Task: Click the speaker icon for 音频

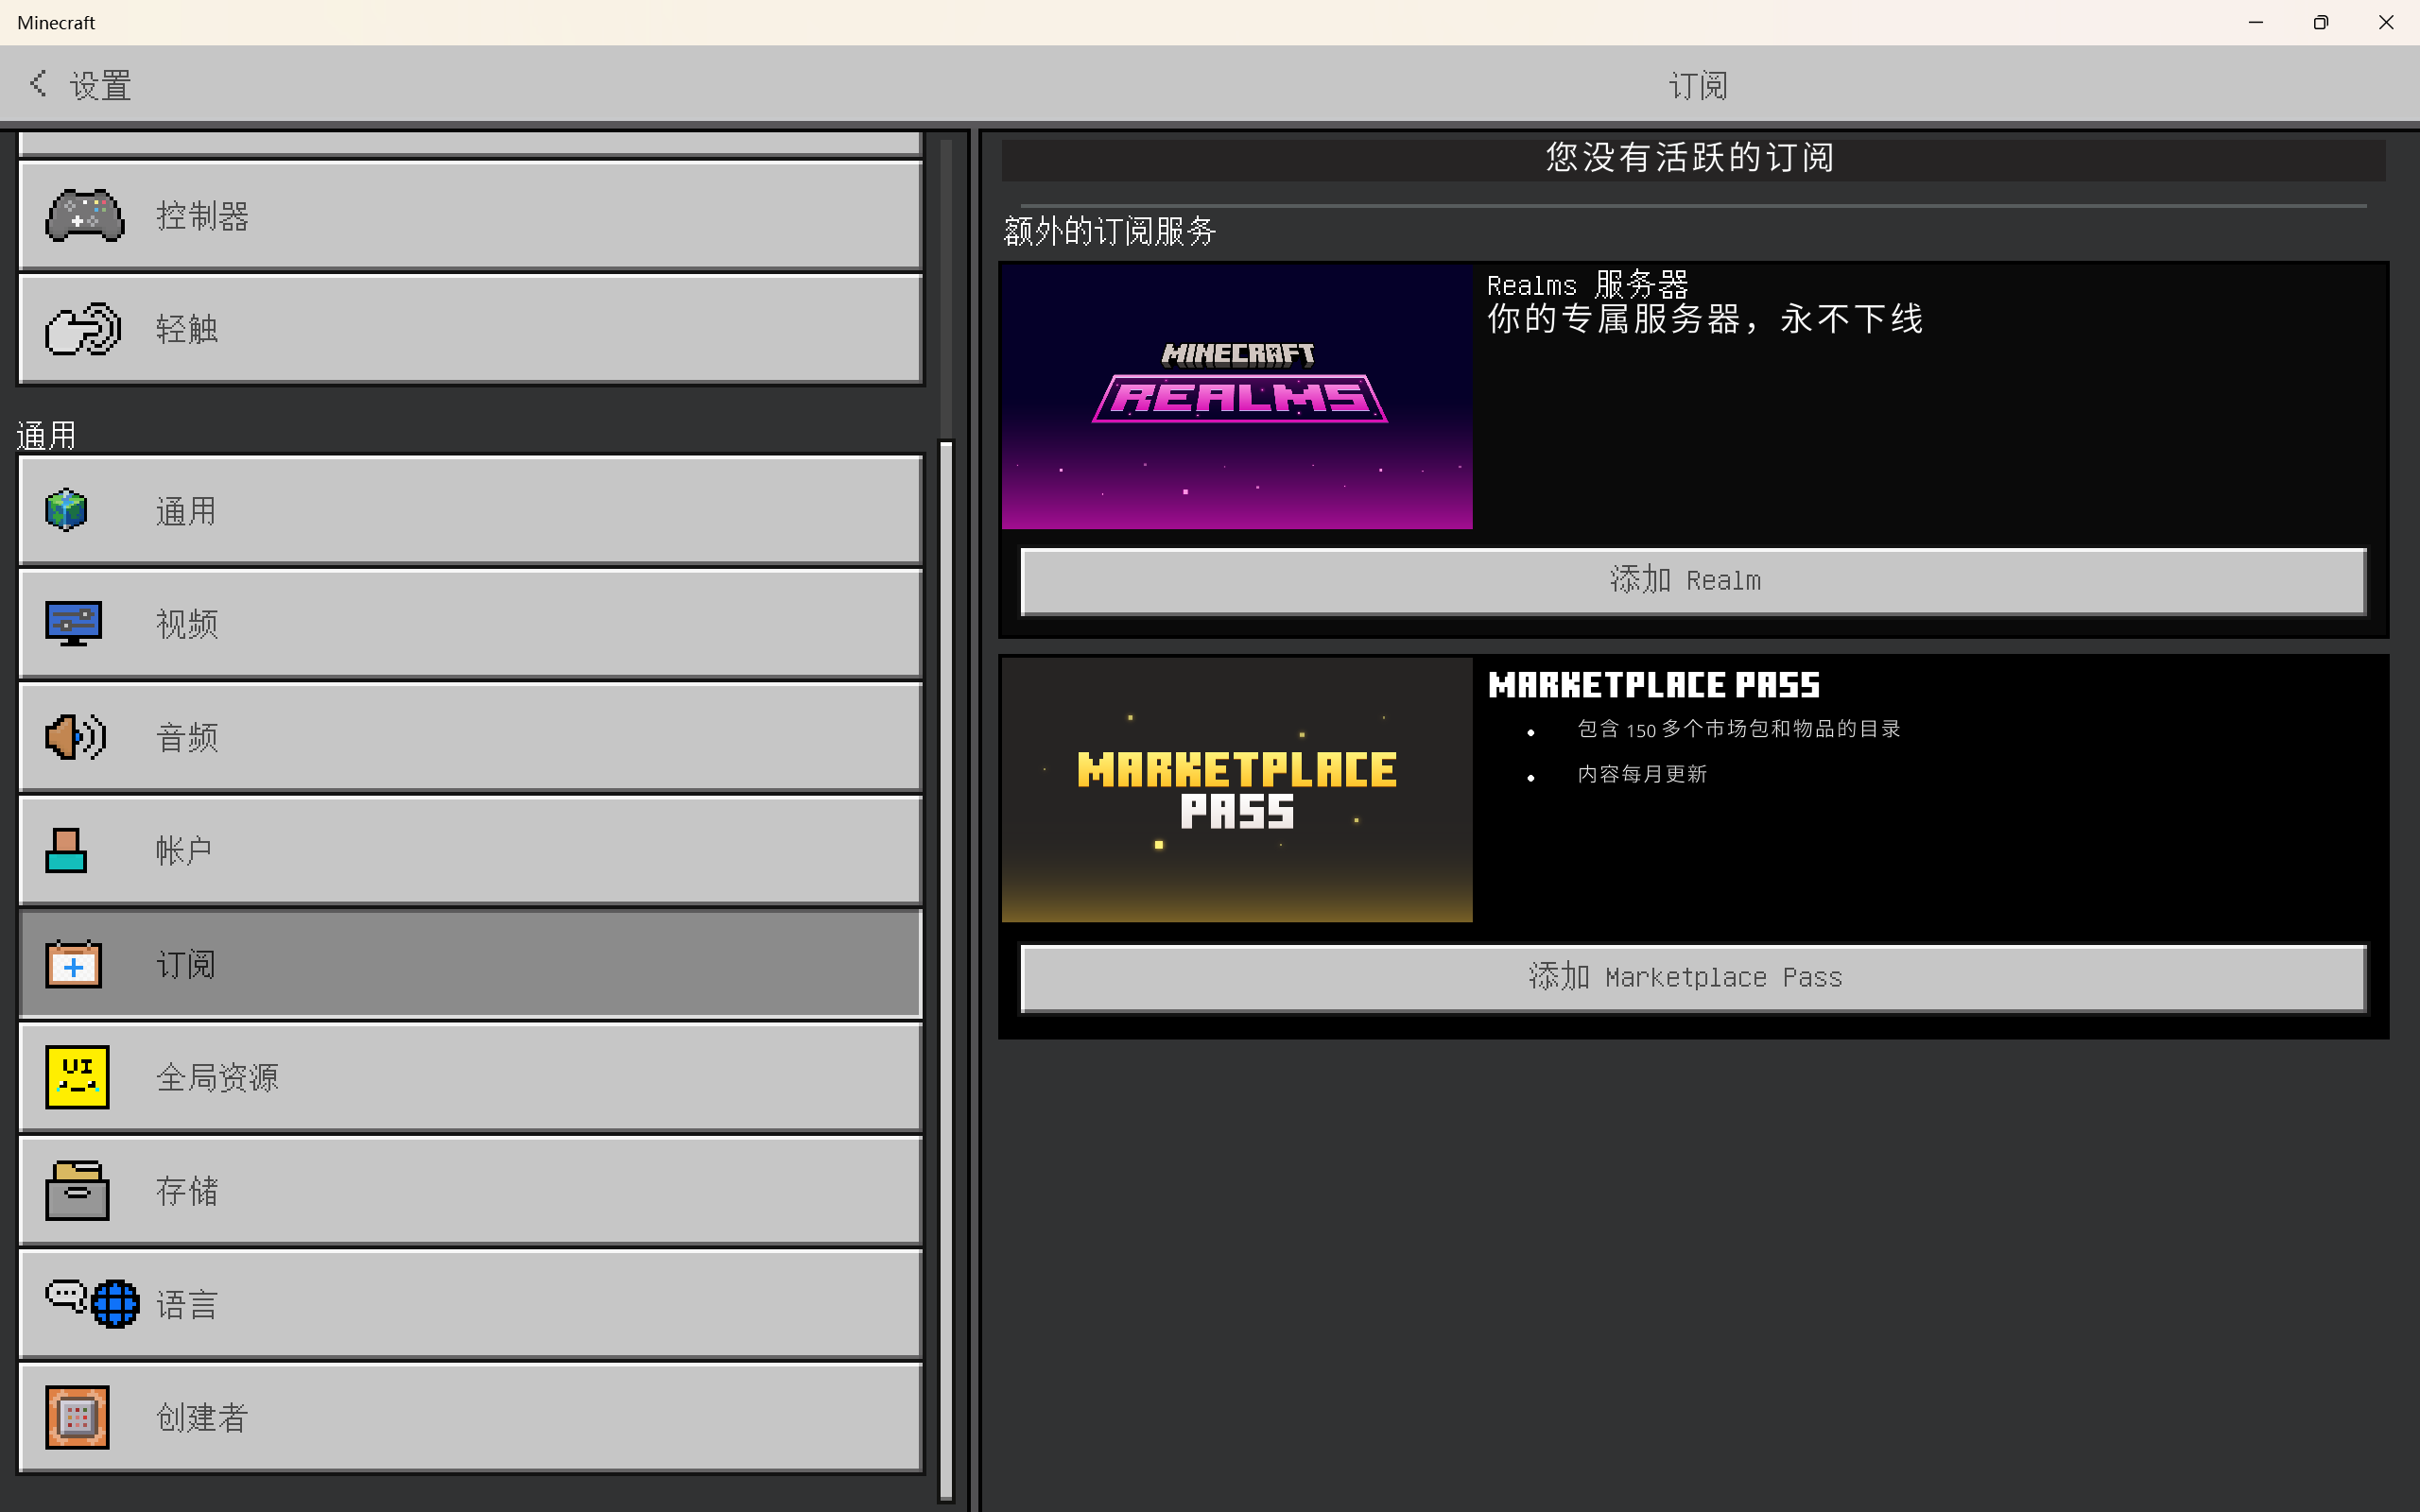Action: (x=75, y=737)
